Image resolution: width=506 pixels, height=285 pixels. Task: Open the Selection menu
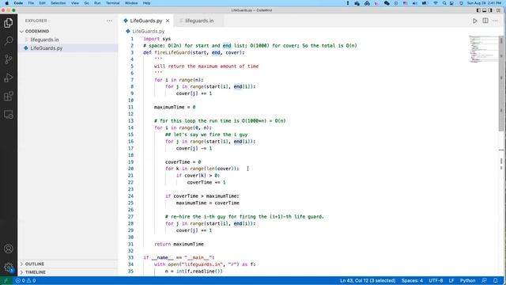coord(59,3)
